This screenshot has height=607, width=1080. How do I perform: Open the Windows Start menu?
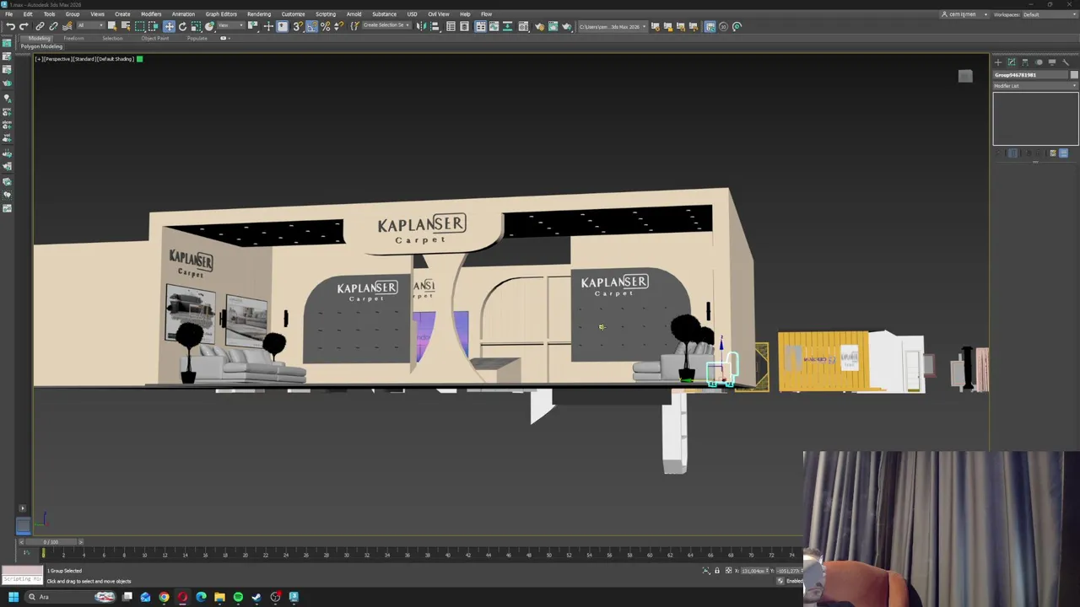(x=13, y=597)
